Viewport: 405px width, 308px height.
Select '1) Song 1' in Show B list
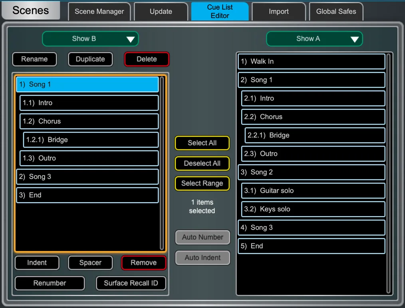click(x=87, y=84)
